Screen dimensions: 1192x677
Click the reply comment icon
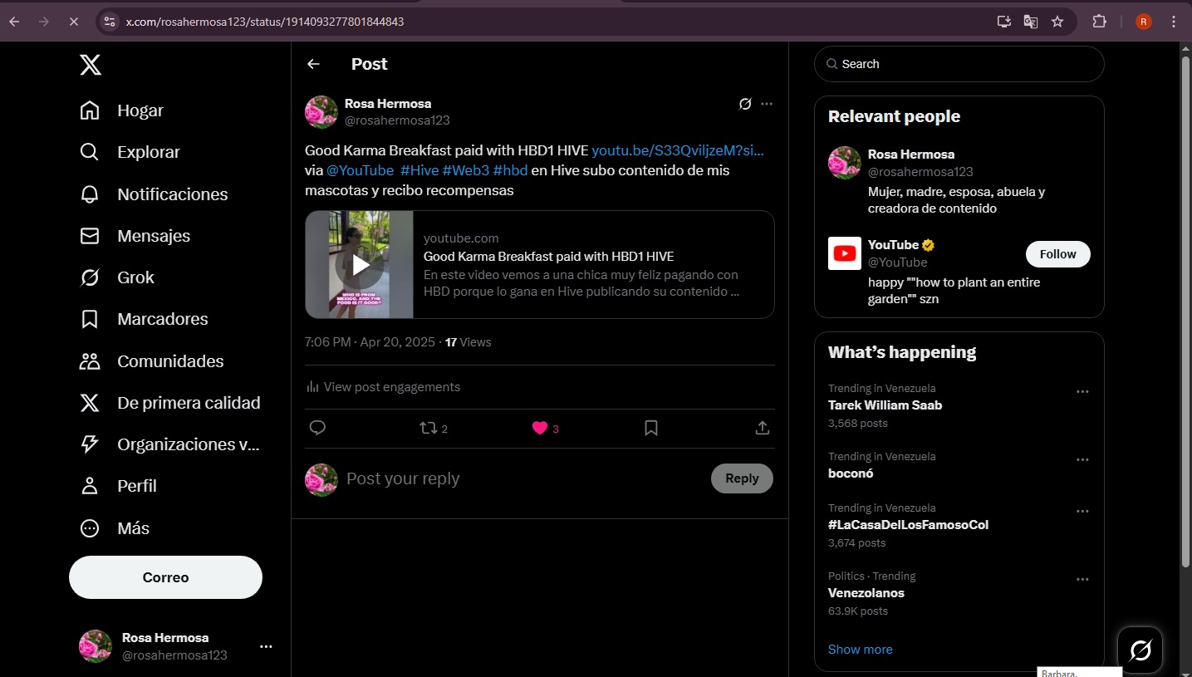point(317,429)
